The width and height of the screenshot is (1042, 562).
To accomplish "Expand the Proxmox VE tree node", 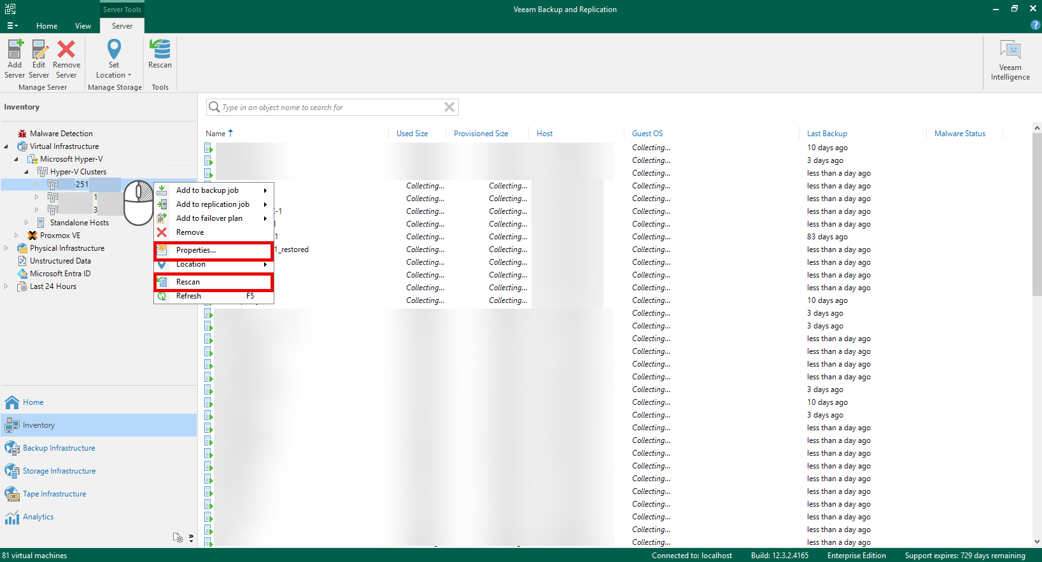I will tap(17, 235).
